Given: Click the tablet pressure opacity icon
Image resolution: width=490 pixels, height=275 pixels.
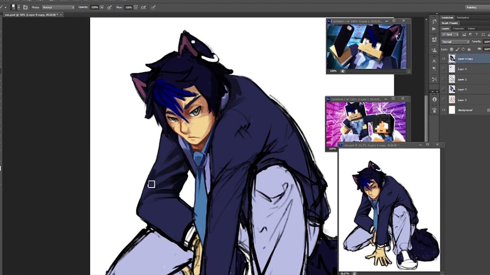Looking at the screenshot, I should tap(109, 7).
